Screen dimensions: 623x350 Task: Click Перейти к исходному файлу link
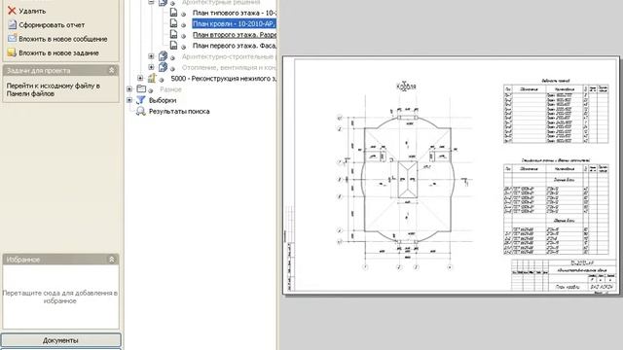pyautogui.click(x=53, y=89)
